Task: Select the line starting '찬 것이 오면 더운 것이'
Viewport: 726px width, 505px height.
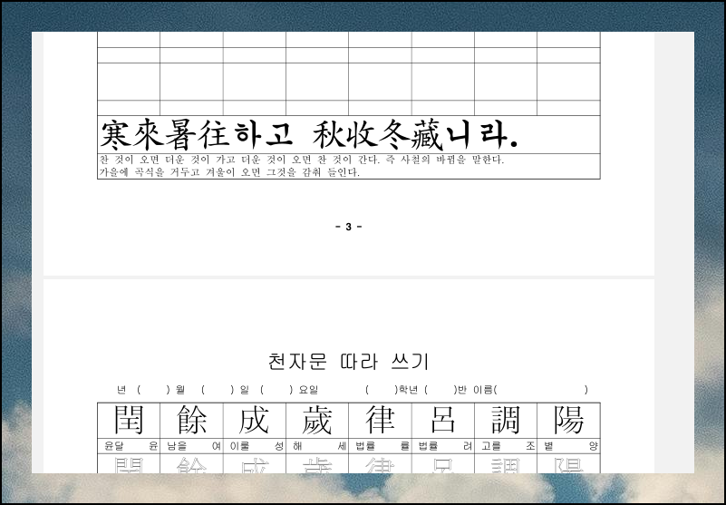Action: pos(302,160)
